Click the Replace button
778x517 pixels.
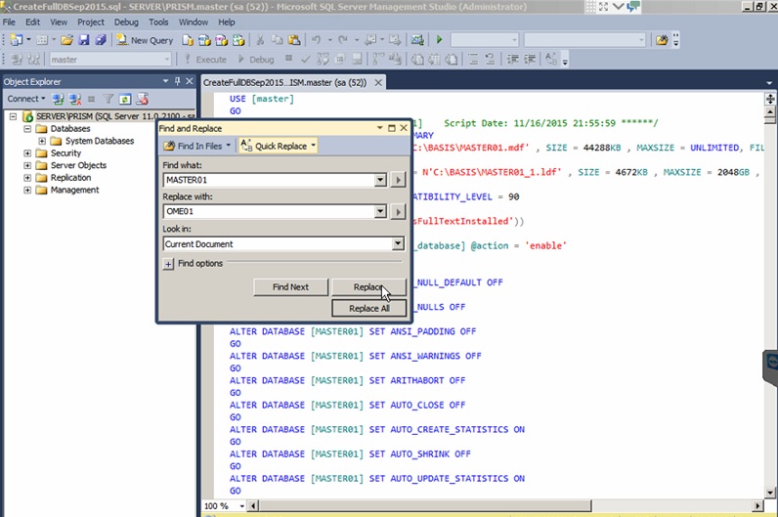coord(368,286)
